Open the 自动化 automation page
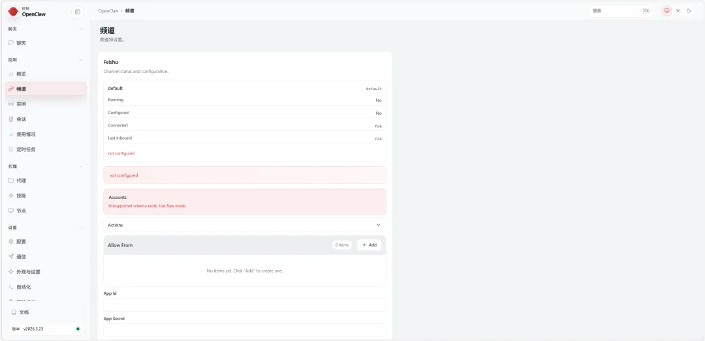Screen dimensions: 705x341 pos(46,287)
